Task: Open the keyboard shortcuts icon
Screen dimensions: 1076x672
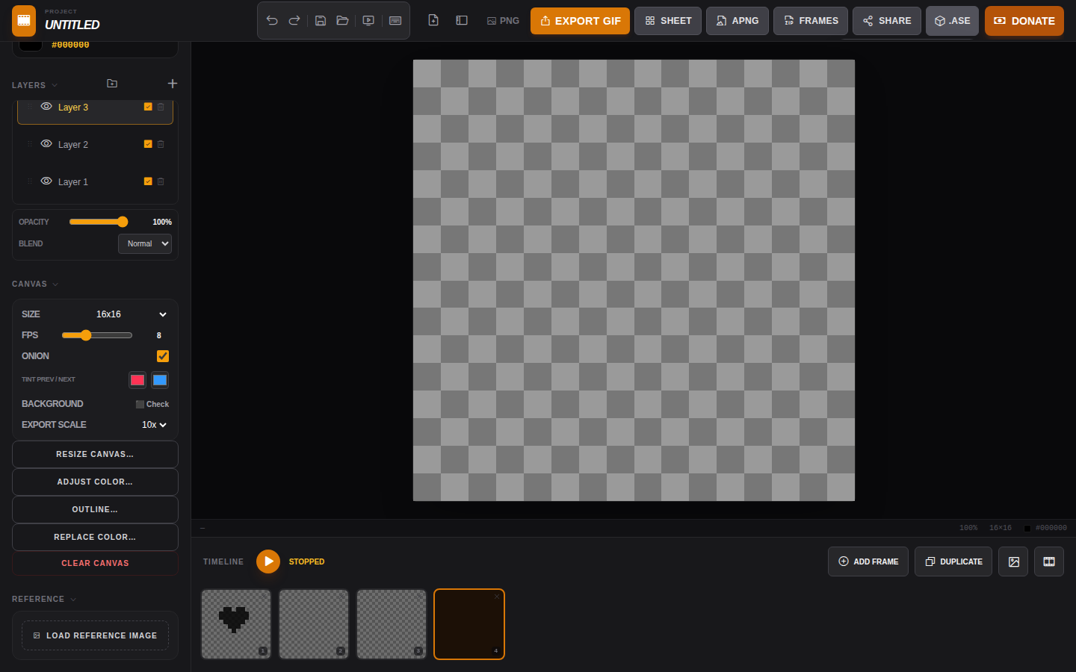Action: pyautogui.click(x=395, y=21)
